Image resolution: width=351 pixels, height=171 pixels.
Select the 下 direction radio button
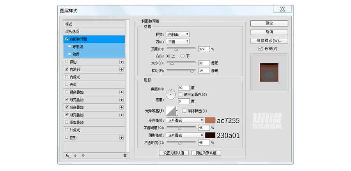(x=182, y=56)
